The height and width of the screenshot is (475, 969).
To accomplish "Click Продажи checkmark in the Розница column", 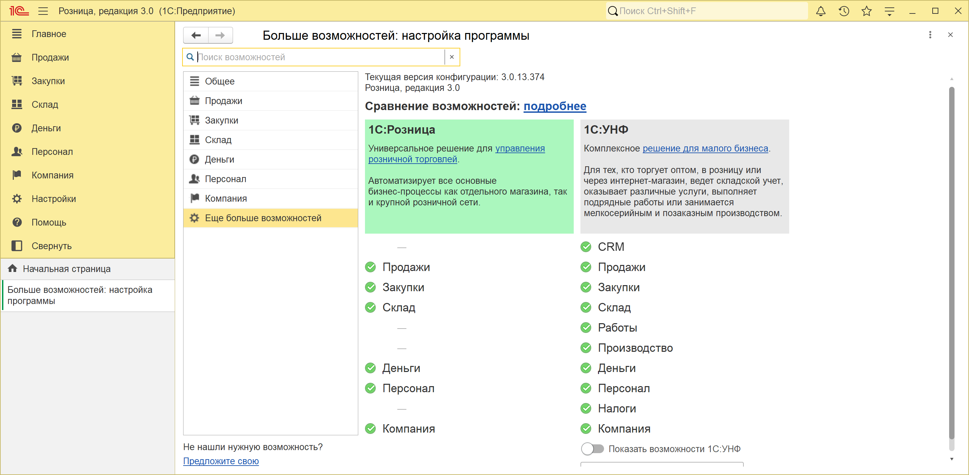I will click(370, 267).
